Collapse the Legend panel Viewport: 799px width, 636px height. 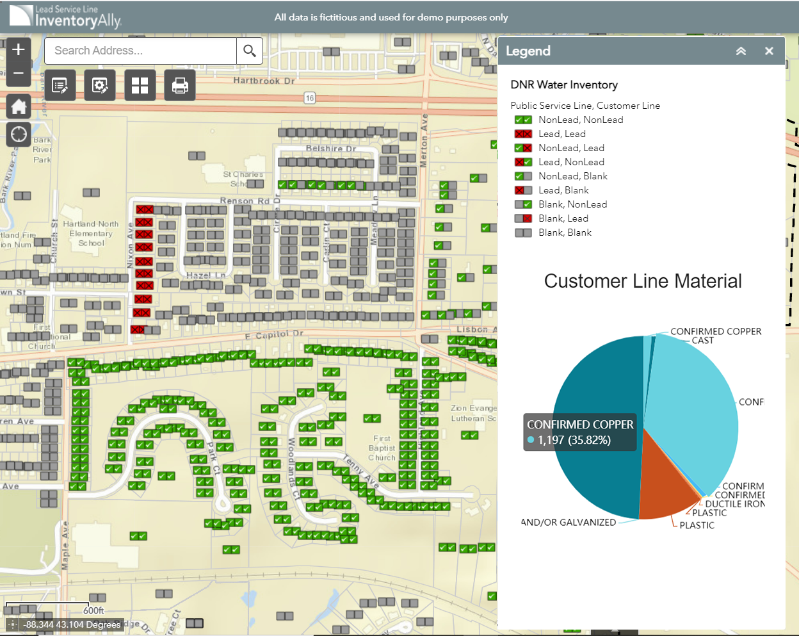[741, 51]
